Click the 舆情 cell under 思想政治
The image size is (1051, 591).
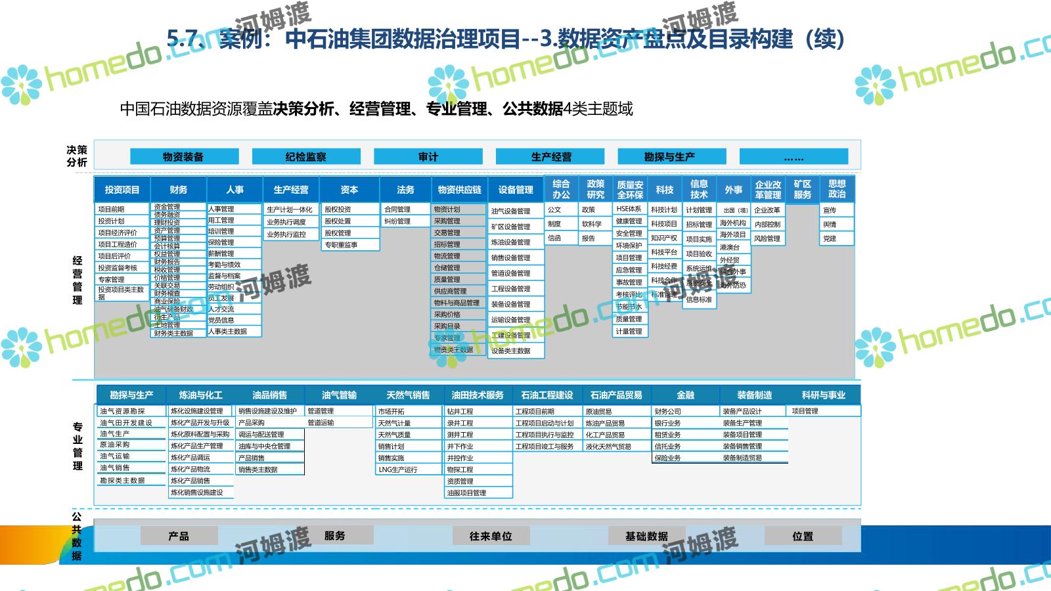[x=837, y=225]
